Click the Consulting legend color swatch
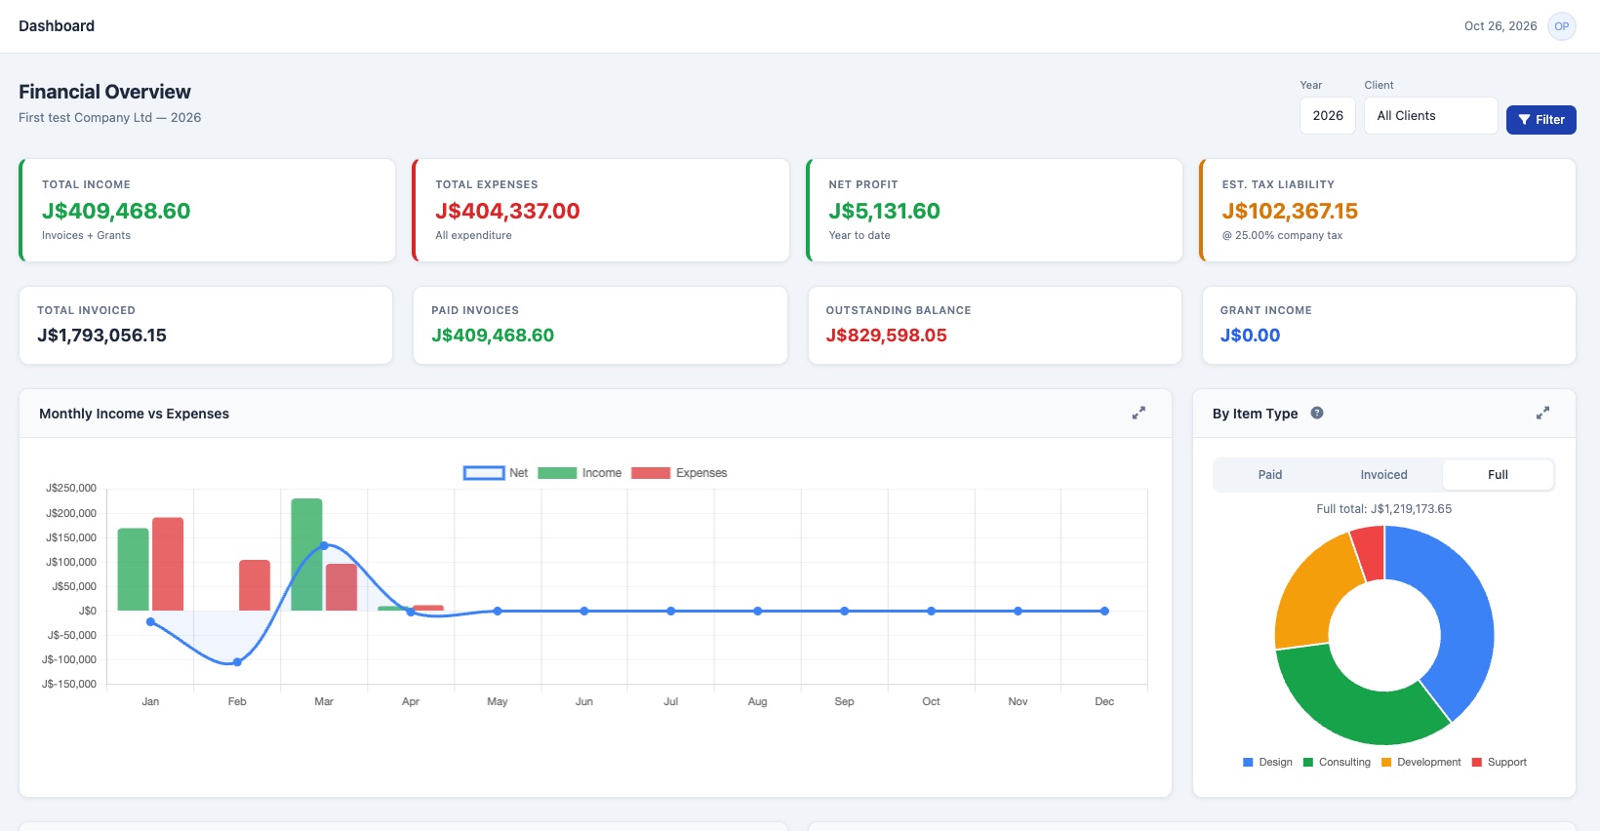 1308,763
